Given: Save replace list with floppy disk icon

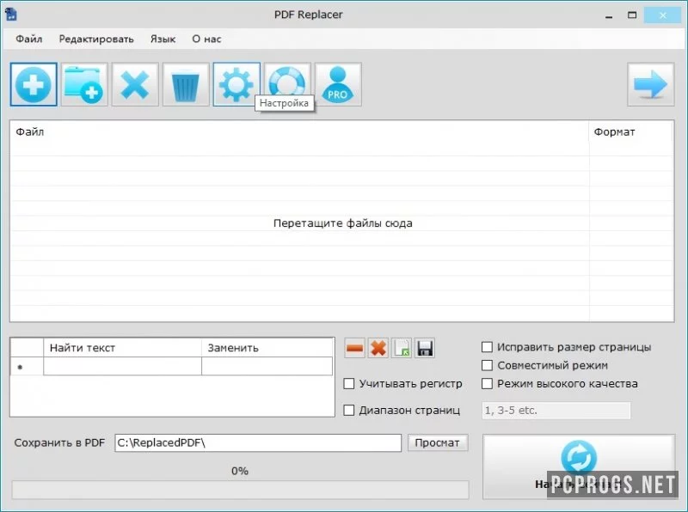Looking at the screenshot, I should pyautogui.click(x=425, y=349).
